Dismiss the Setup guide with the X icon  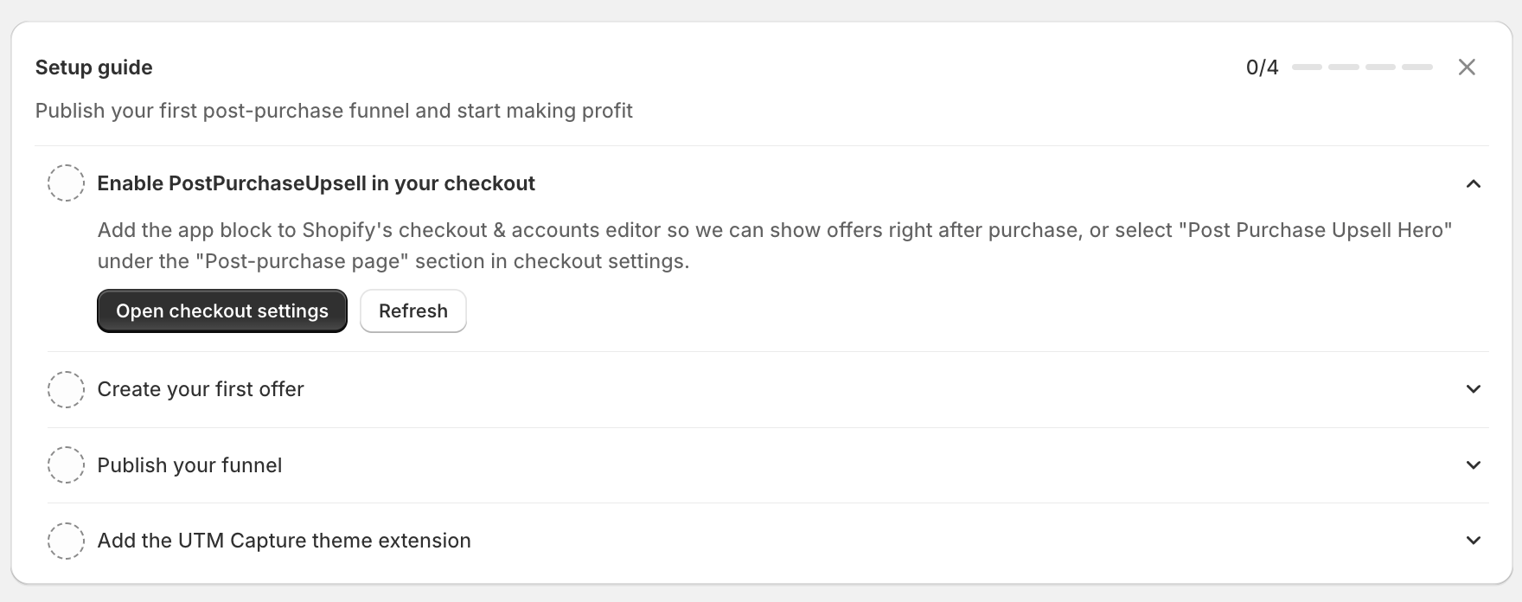pos(1467,67)
